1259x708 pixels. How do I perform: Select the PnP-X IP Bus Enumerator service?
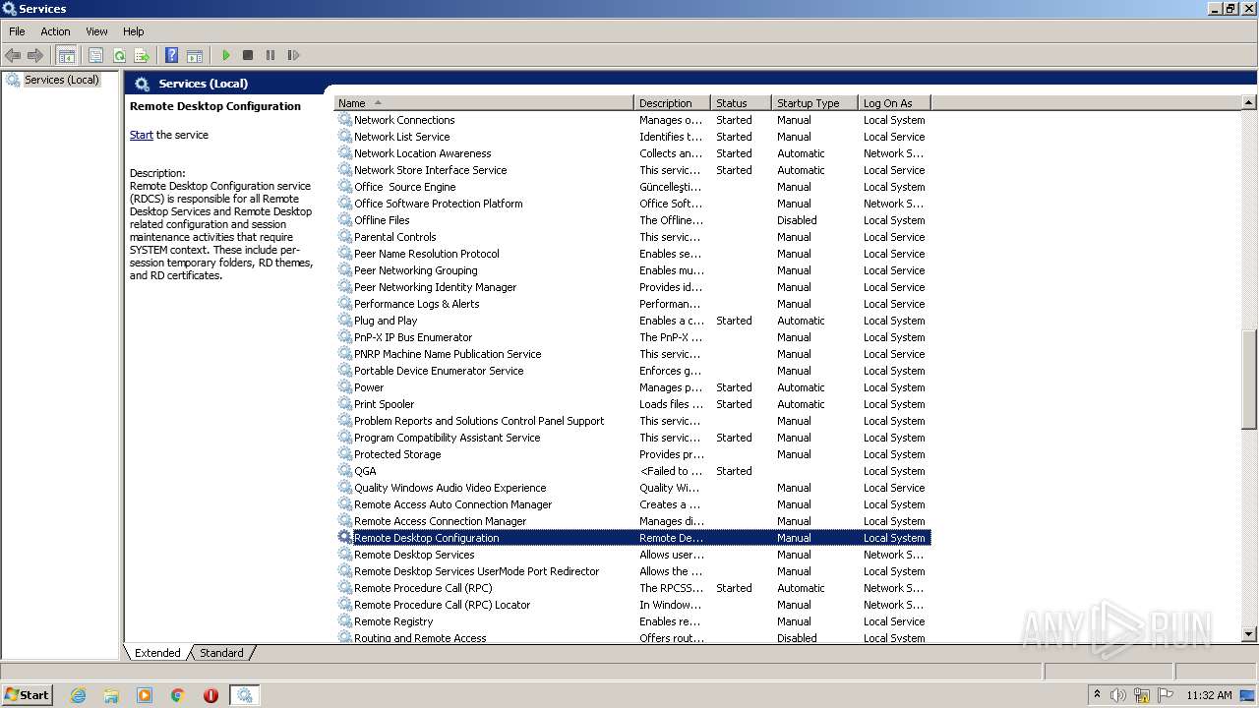coord(632,337)
